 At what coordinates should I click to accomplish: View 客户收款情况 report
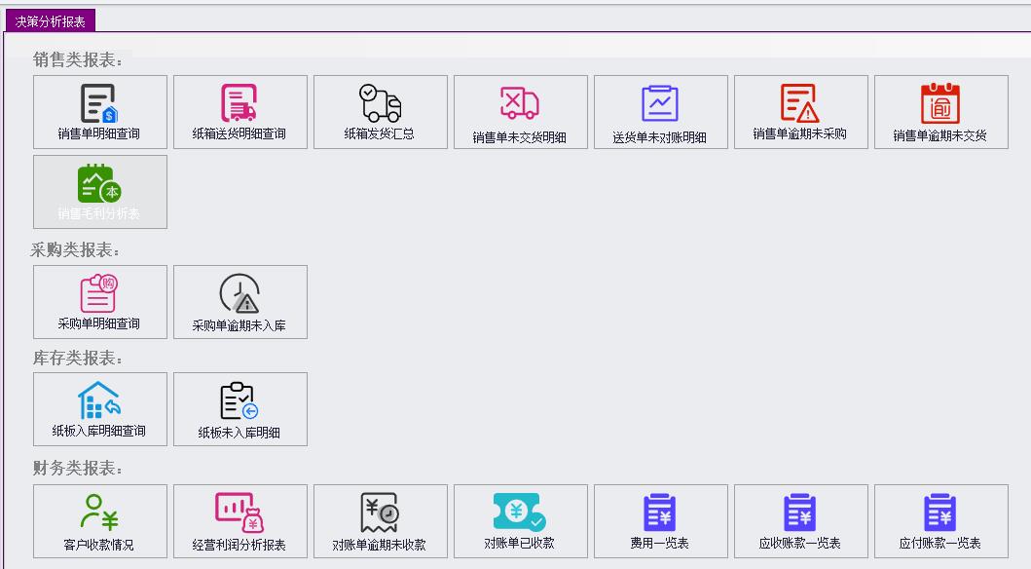(100, 521)
